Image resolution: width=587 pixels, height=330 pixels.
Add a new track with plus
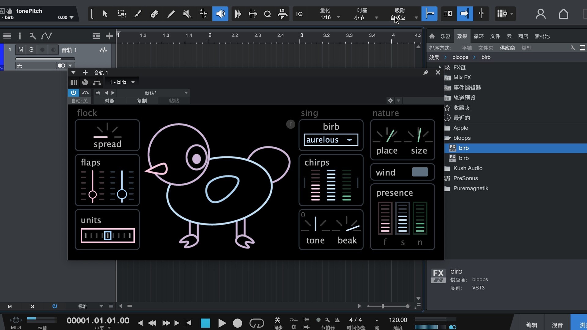109,36
